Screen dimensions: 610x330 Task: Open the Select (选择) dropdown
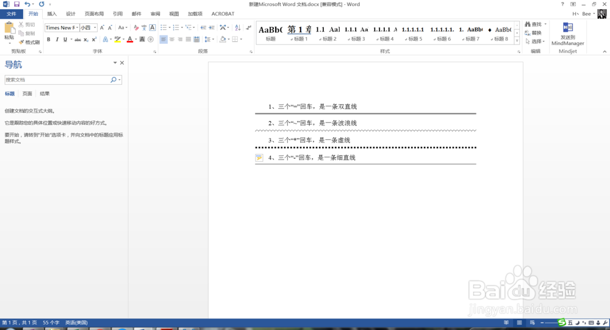tap(535, 41)
